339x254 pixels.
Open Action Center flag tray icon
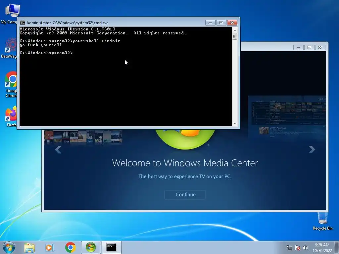click(x=298, y=248)
